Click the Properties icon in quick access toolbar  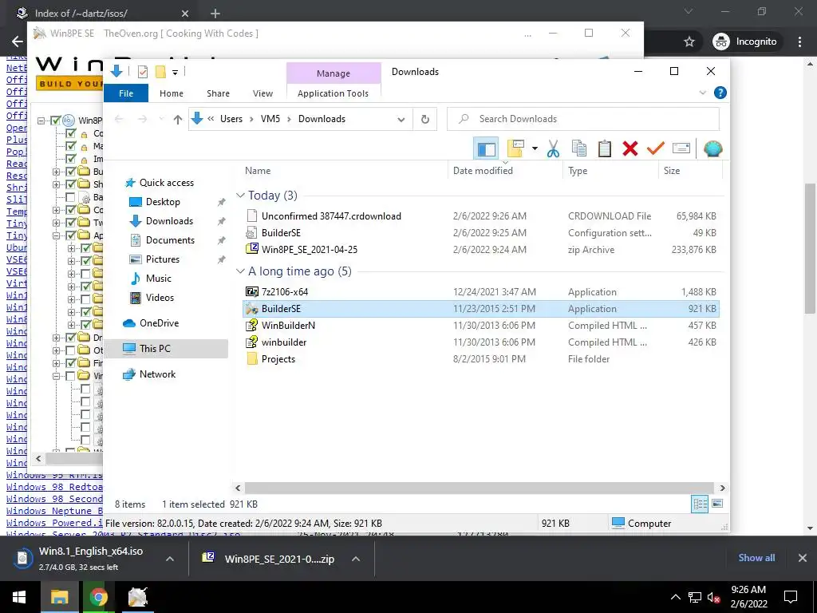pos(142,72)
